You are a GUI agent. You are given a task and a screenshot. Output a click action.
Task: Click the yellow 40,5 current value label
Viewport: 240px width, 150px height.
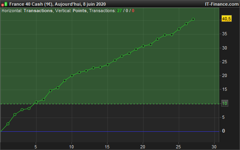(x=226, y=19)
